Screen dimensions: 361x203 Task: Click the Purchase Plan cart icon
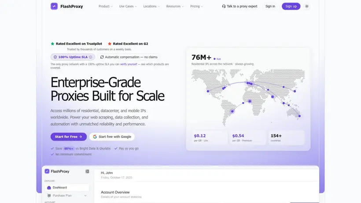(49, 196)
